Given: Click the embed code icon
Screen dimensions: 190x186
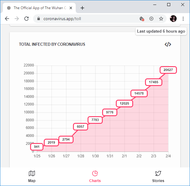Looking at the screenshot, I should [x=168, y=44].
